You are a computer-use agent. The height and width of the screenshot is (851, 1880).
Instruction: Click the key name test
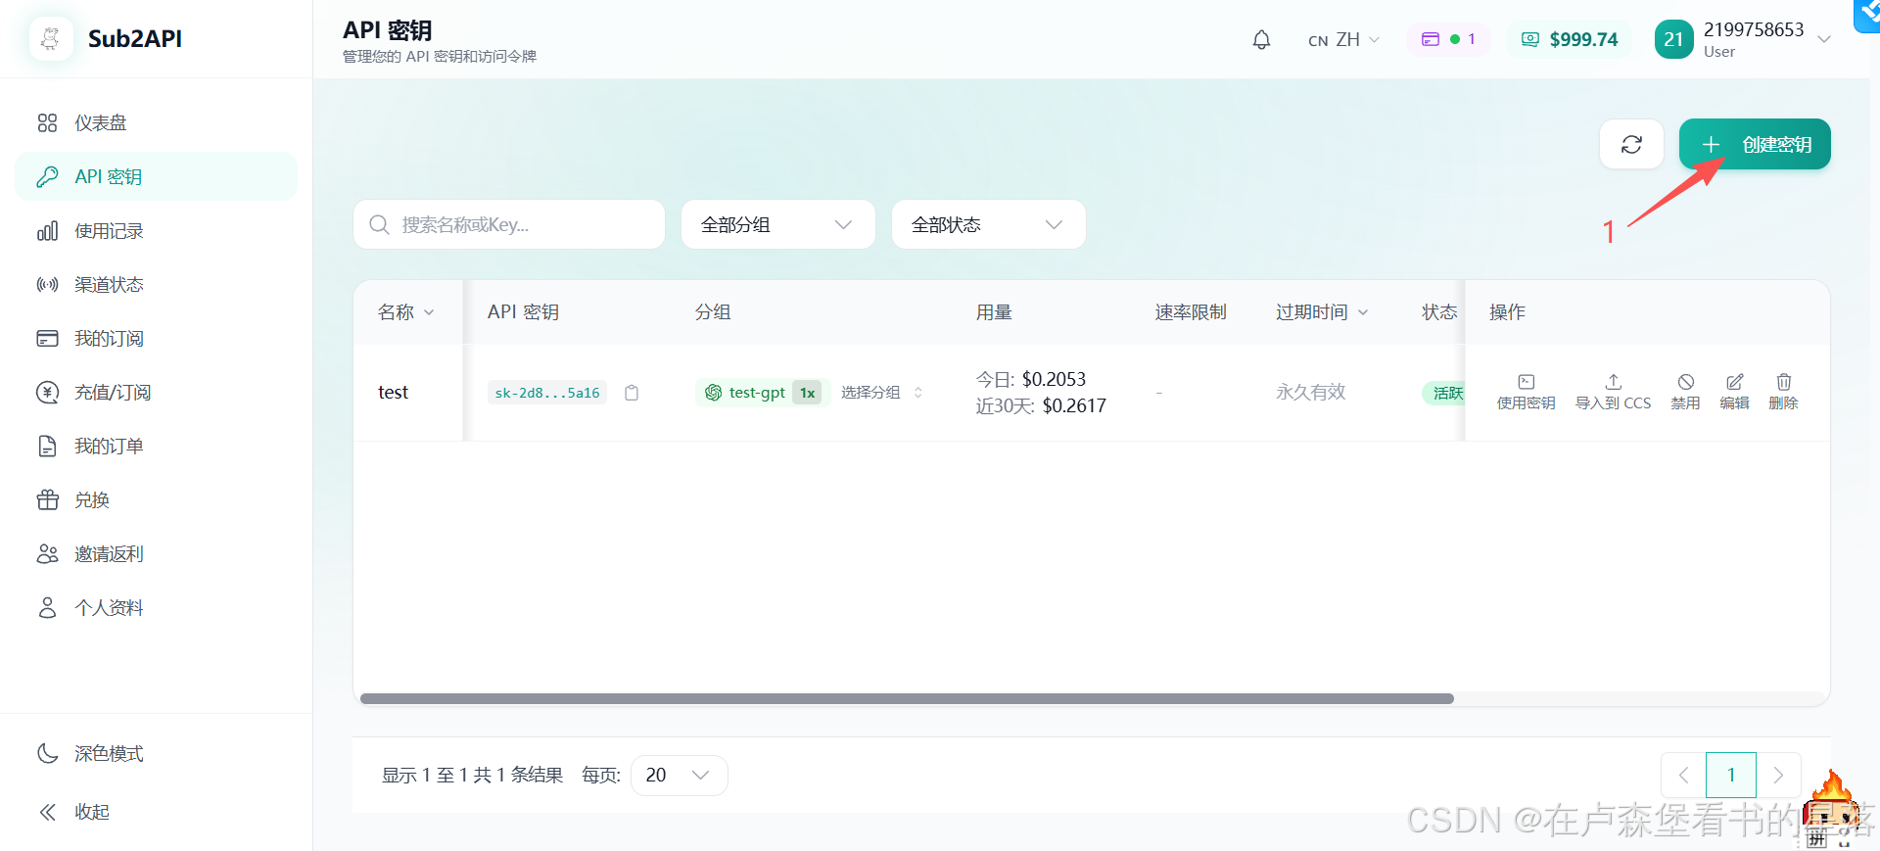(x=393, y=393)
